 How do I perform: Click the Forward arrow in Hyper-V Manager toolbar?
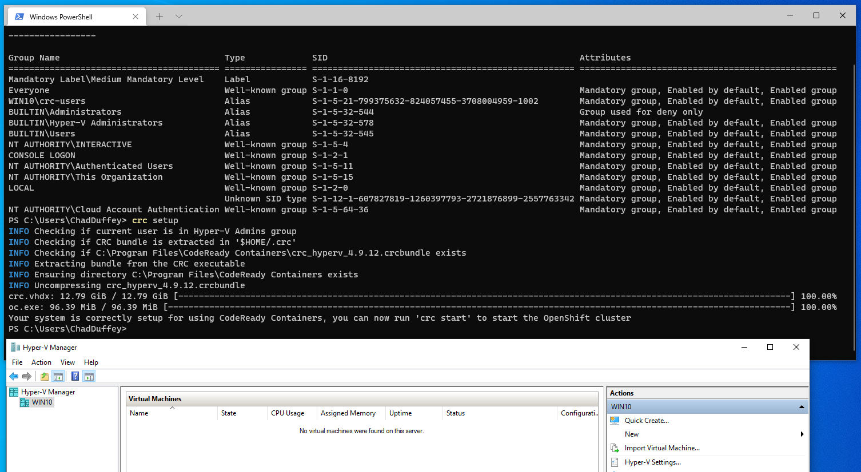[x=27, y=376]
